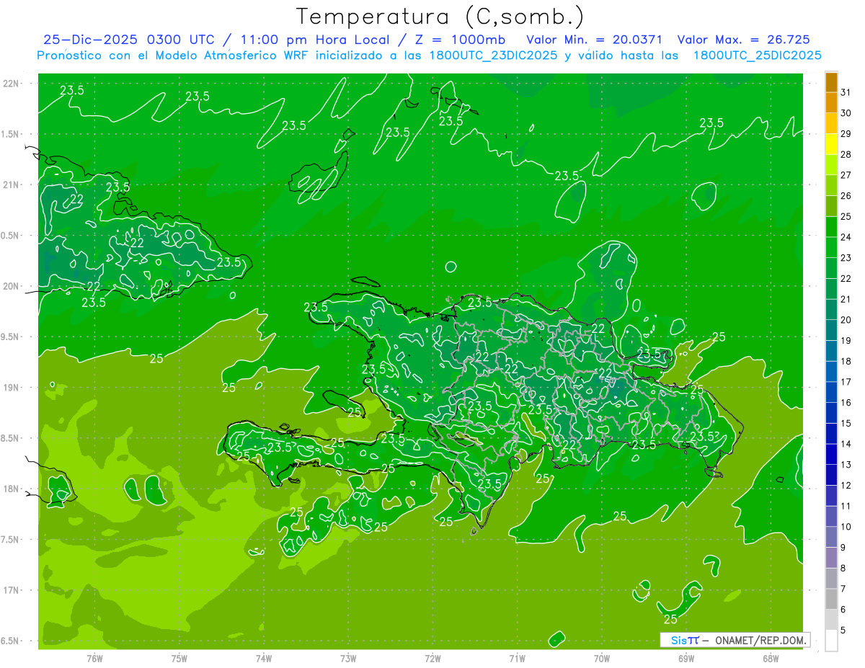Click the '19N' latitude axis label
Image resolution: width=865 pixels, height=668 pixels.
(x=12, y=387)
